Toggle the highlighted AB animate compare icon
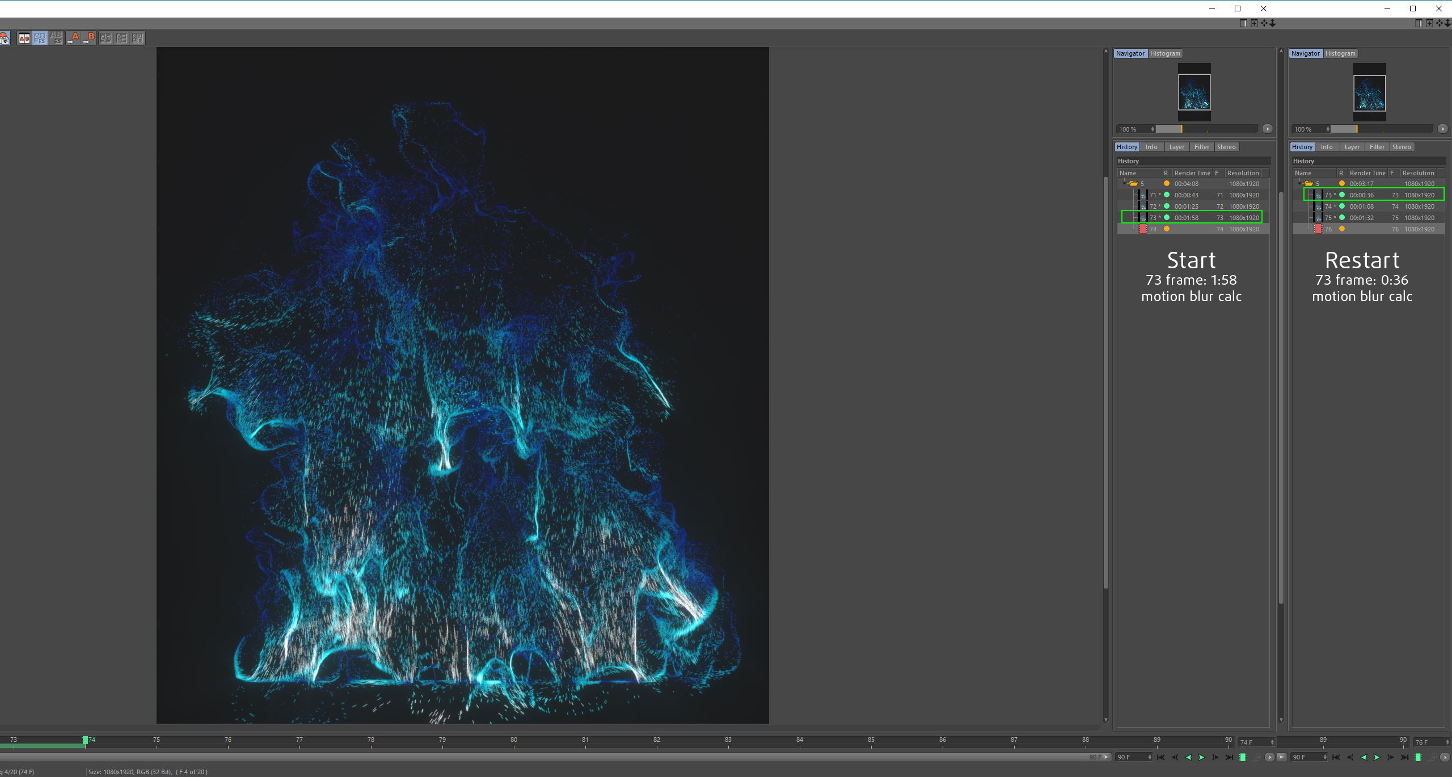 (x=40, y=38)
